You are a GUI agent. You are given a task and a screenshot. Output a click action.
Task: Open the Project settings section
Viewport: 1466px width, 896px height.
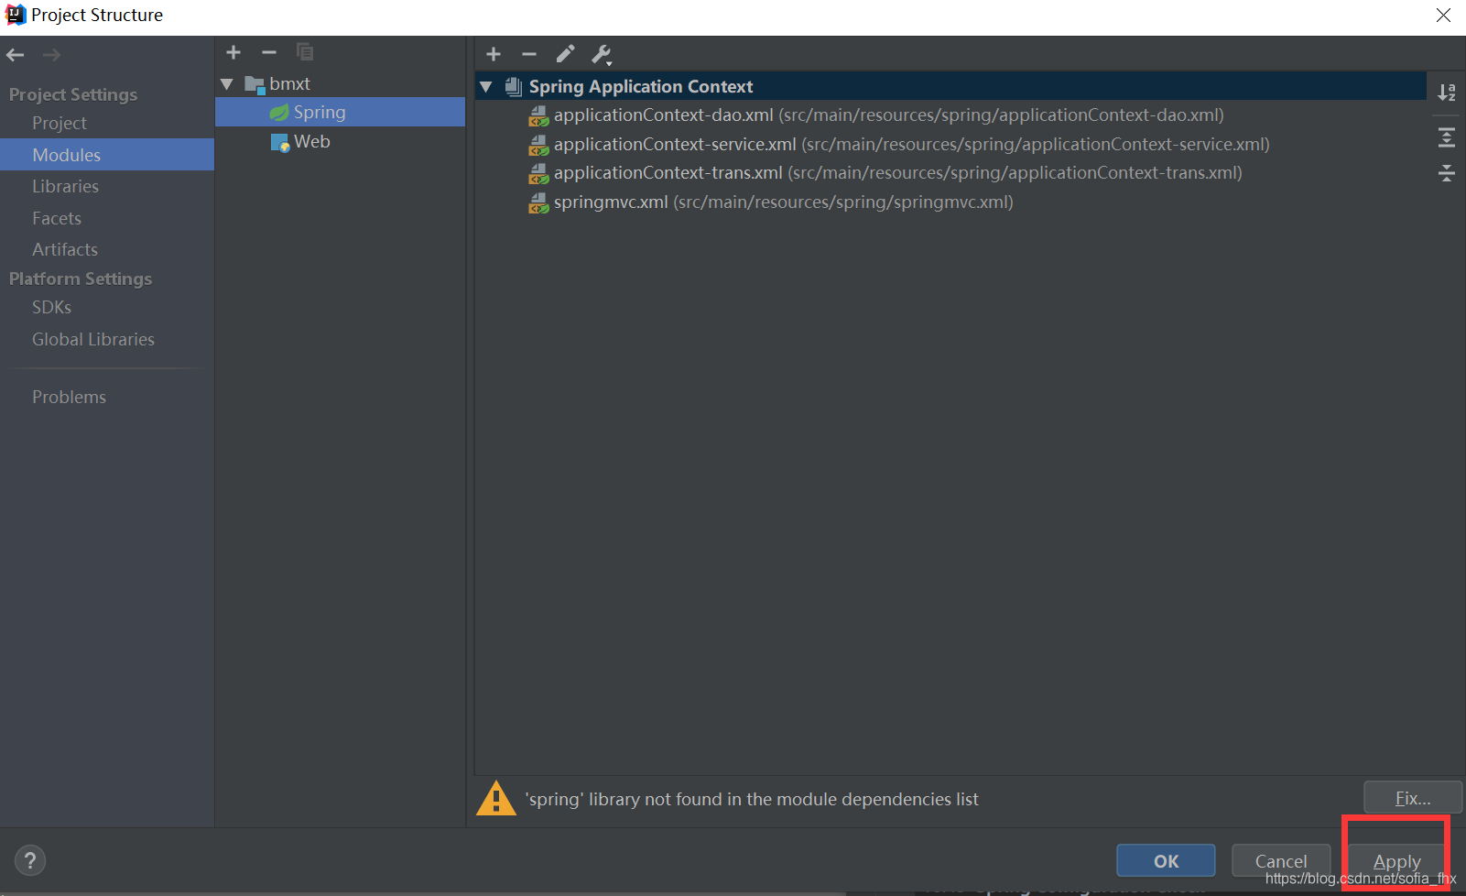coord(60,123)
